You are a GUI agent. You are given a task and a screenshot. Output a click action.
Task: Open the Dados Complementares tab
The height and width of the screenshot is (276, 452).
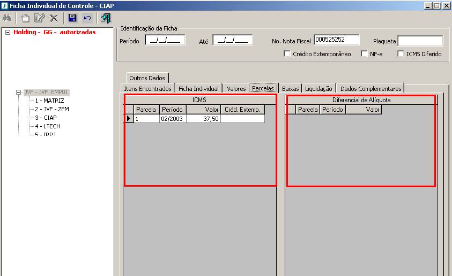pos(371,89)
